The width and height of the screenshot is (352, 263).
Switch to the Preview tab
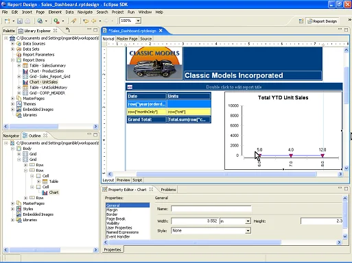click(x=124, y=180)
